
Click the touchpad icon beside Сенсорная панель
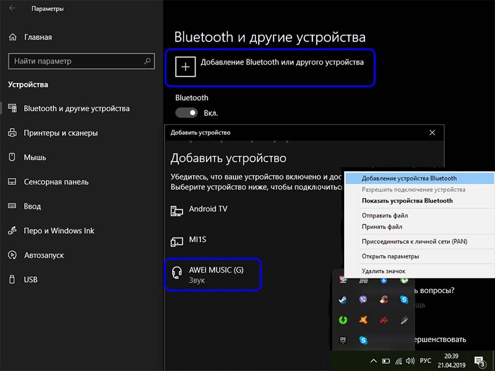[x=12, y=182]
